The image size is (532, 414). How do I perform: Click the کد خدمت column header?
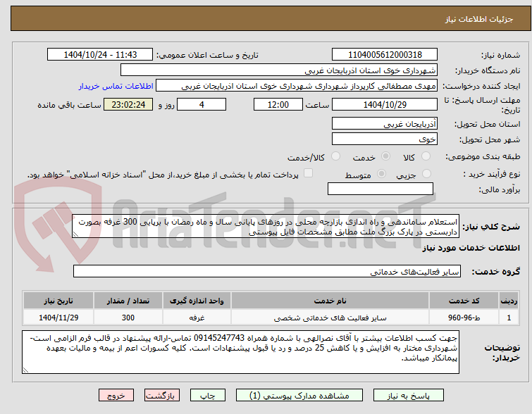(464, 301)
